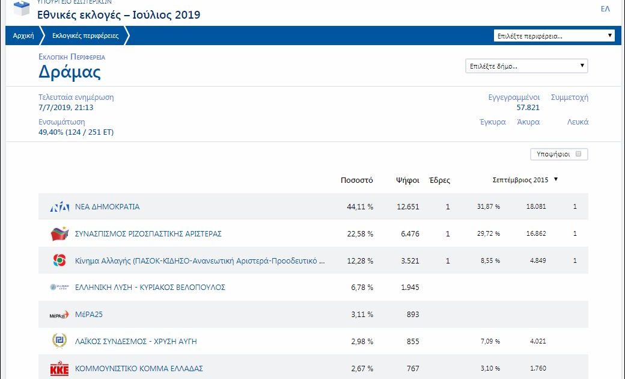This screenshot has width=625, height=379.
Task: Open ΛΑΪΚΟΣ ΣΥΝΔΕΣΜΟΣ - ΧΡΥΣΗ ΑΥΓΗ link
Action: click(136, 342)
